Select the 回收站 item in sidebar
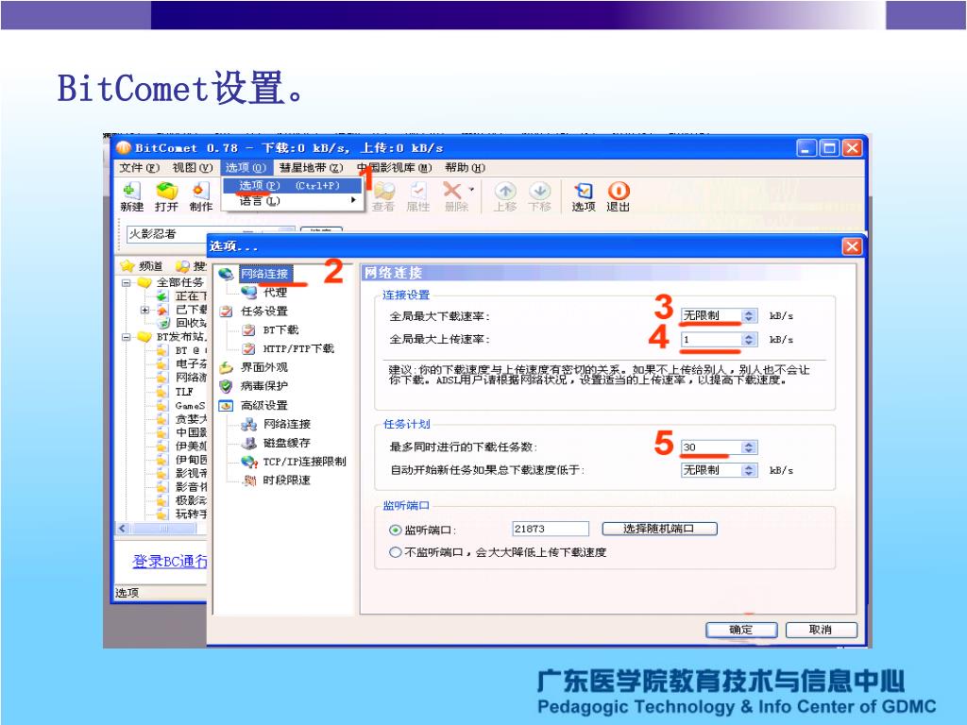 (191, 323)
